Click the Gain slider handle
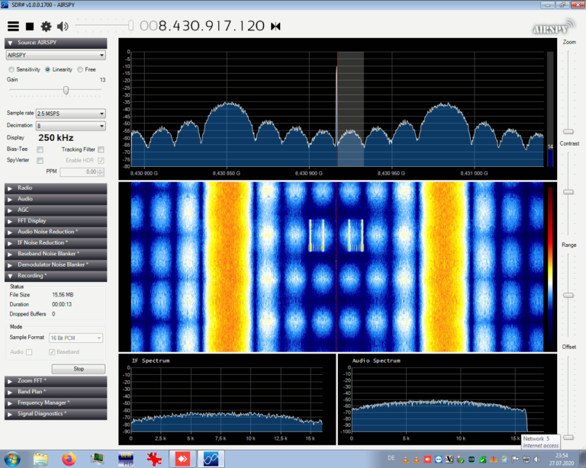 click(x=66, y=90)
